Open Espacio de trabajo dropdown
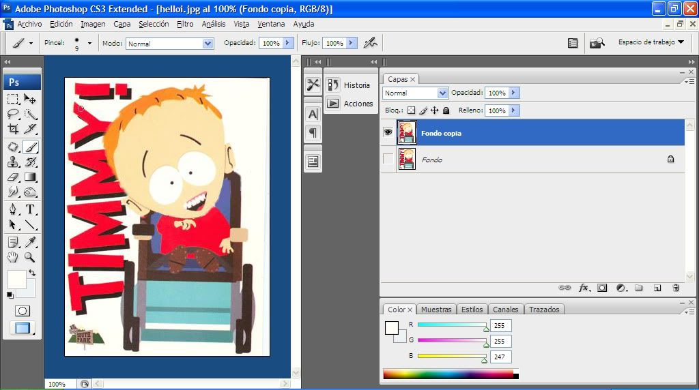 [x=651, y=42]
